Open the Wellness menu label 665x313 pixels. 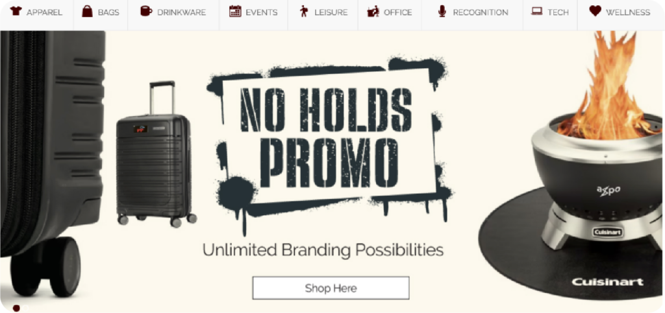[628, 12]
